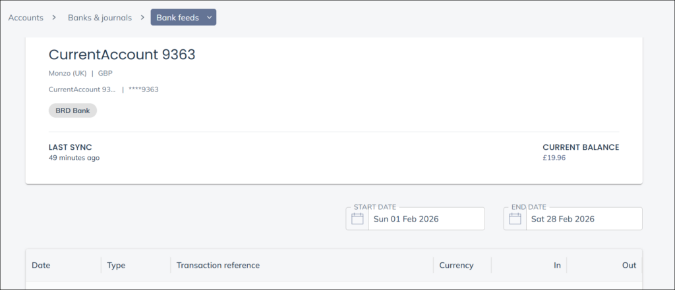
Task: Click the Currency column header
Action: click(456, 266)
